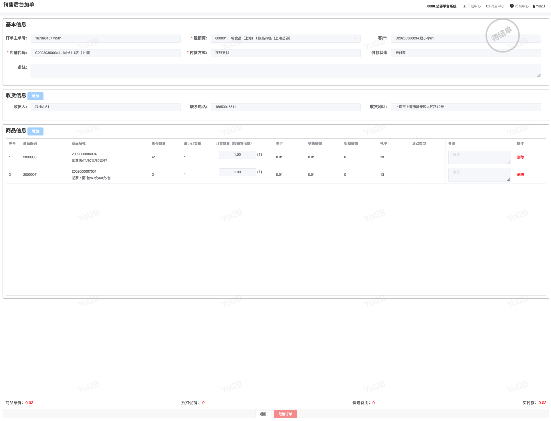Decrease order quantity for product 2000007
551x421 pixels.
[223, 172]
